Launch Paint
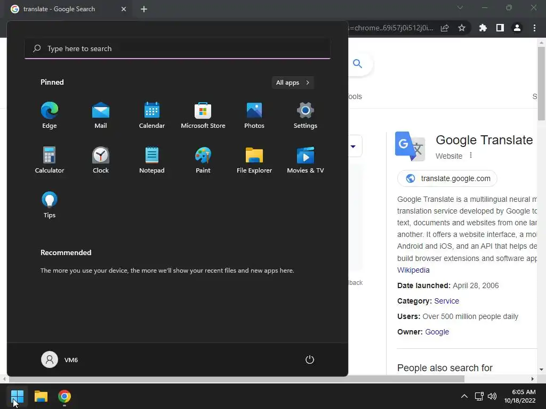This screenshot has width=546, height=409. click(x=203, y=160)
